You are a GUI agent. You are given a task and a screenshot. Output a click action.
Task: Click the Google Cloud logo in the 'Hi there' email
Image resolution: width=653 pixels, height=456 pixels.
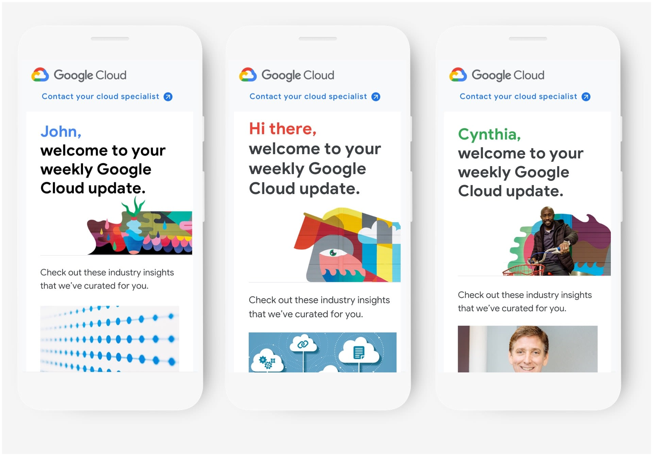(287, 75)
